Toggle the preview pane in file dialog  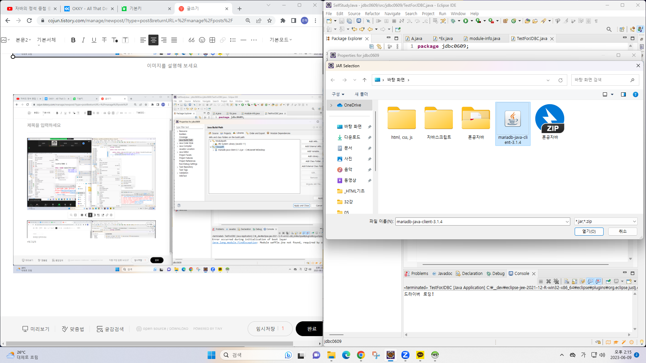coord(623,94)
